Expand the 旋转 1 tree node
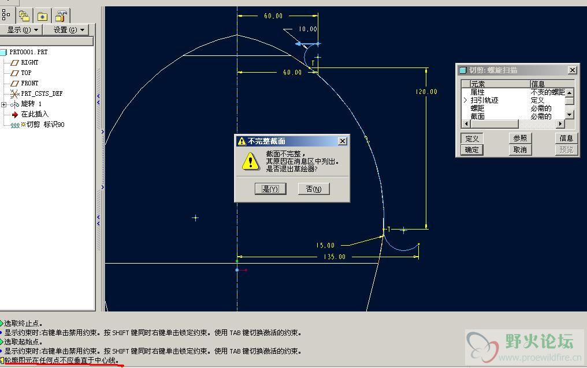 [3, 104]
